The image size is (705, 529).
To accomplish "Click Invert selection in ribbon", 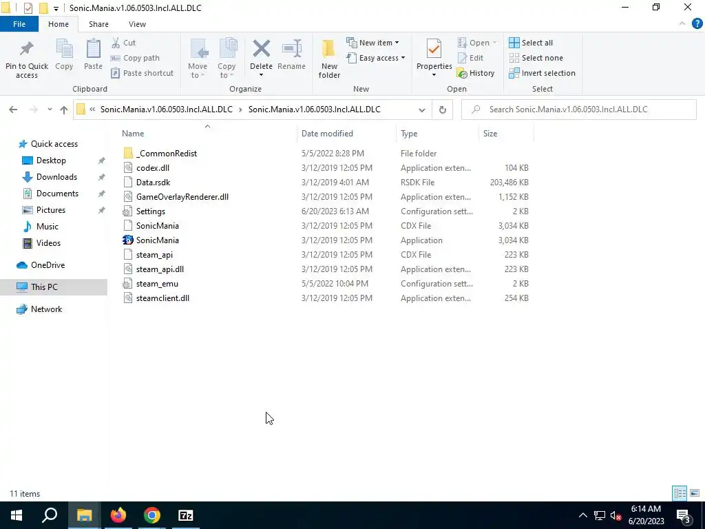I will pos(543,73).
